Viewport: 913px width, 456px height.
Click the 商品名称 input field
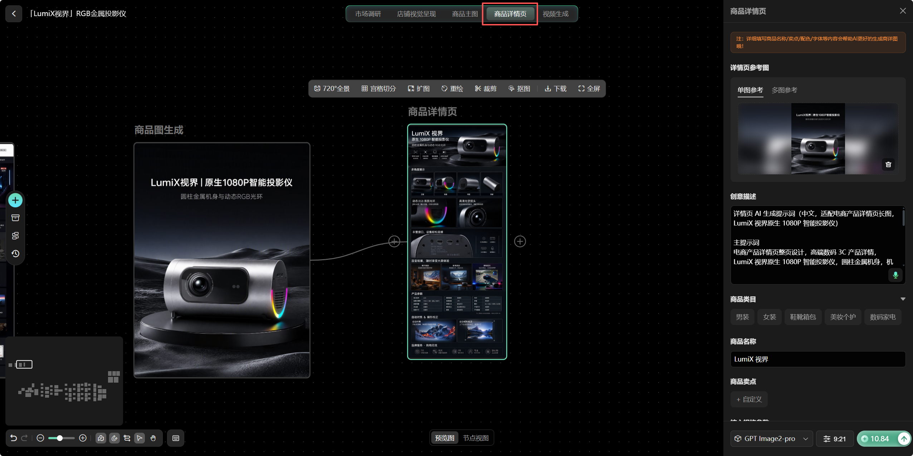coord(818,359)
